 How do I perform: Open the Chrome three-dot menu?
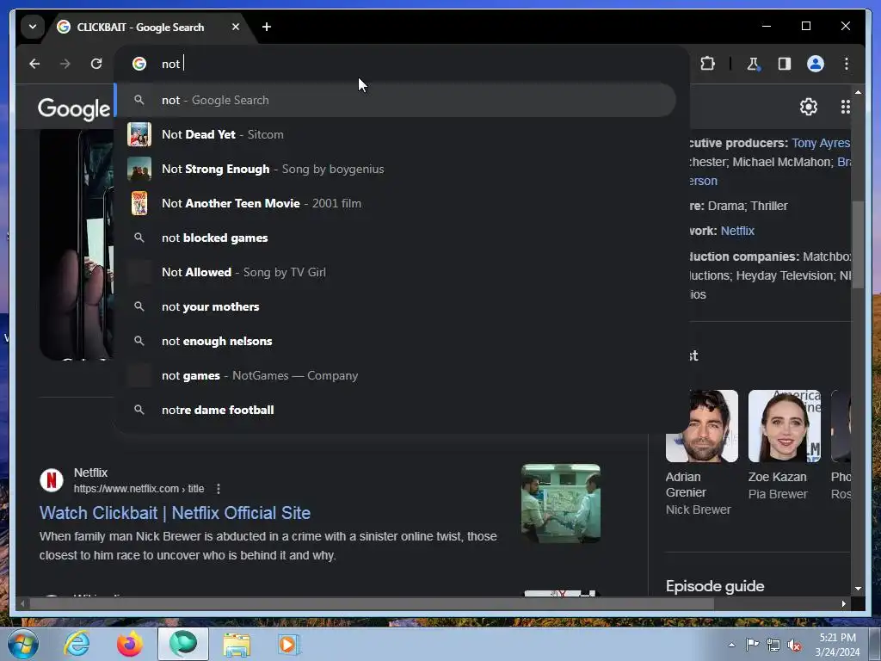pos(847,64)
